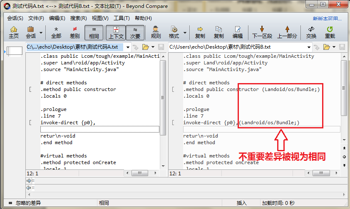
Task: Click left pane scroll down arrow
Action: pyautogui.click(x=163, y=166)
